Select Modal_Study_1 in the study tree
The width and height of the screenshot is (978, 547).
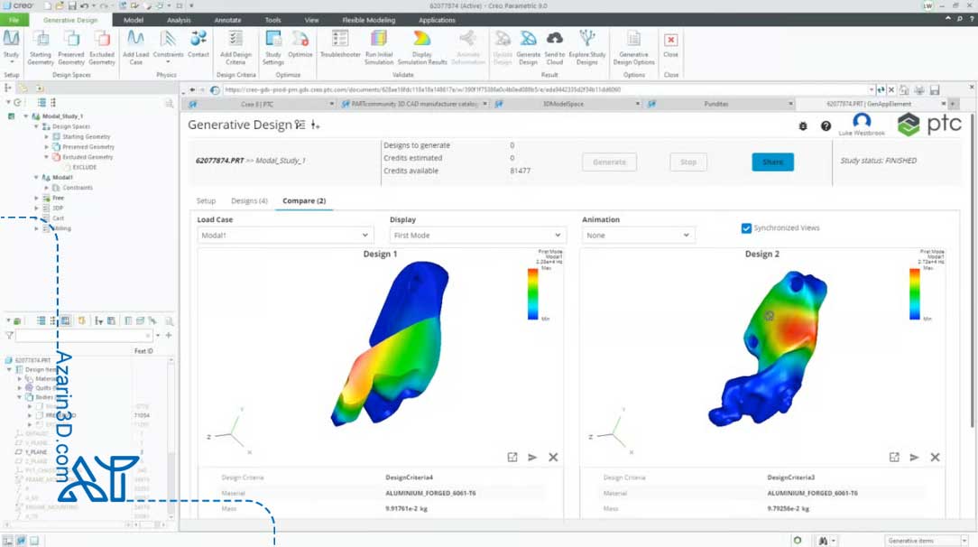pos(62,116)
